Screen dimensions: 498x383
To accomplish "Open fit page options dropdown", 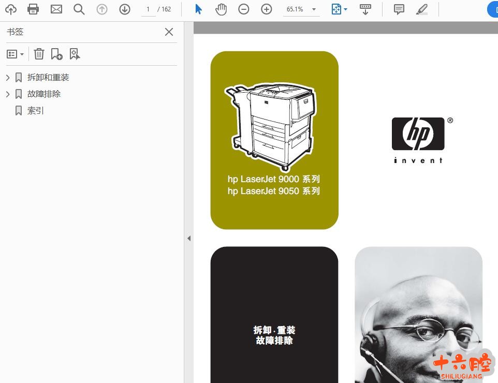I will (x=340, y=9).
